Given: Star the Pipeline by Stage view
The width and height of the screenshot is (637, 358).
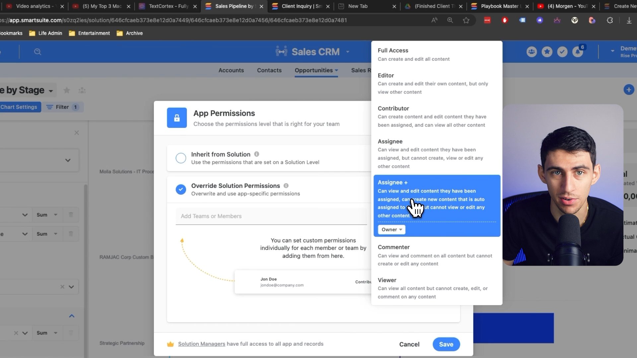Looking at the screenshot, I should [67, 90].
